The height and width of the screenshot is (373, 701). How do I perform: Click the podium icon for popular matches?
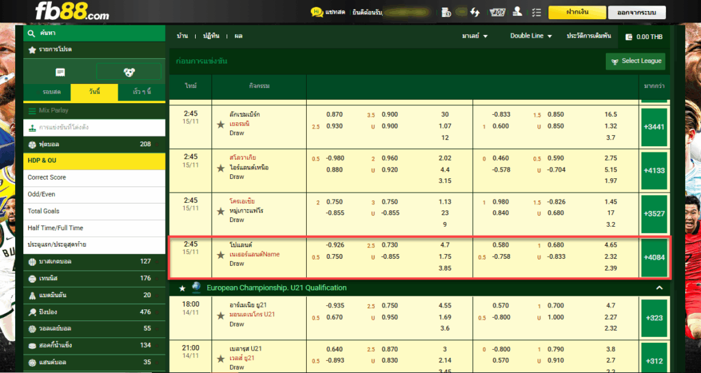[32, 128]
